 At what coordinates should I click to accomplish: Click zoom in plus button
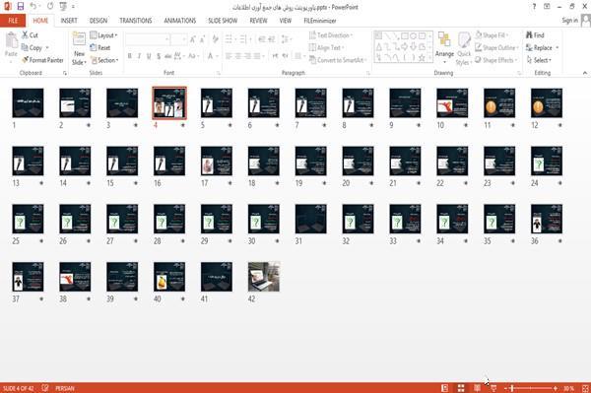pyautogui.click(x=556, y=388)
